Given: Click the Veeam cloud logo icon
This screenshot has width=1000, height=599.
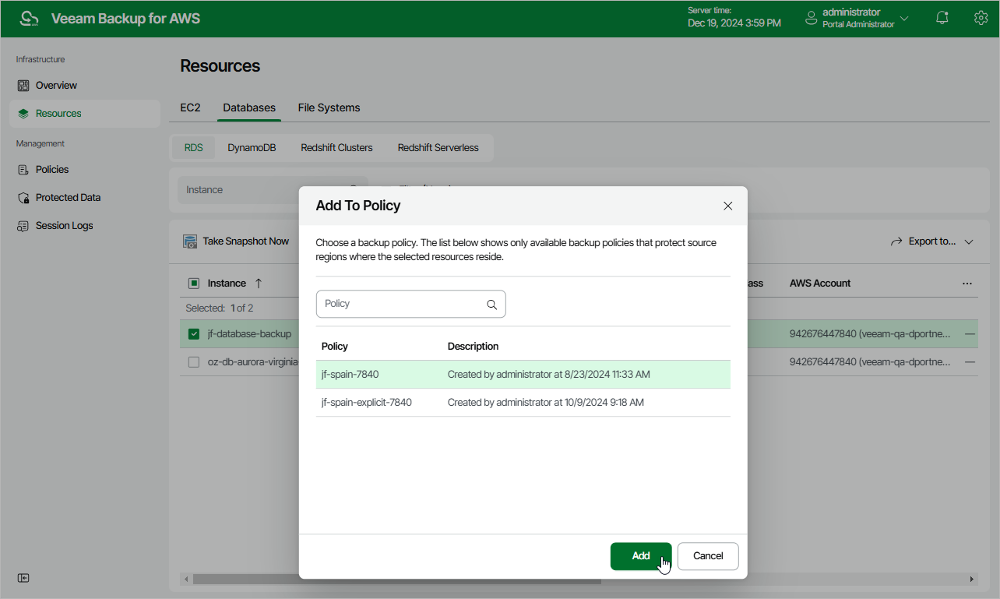Looking at the screenshot, I should 30,19.
